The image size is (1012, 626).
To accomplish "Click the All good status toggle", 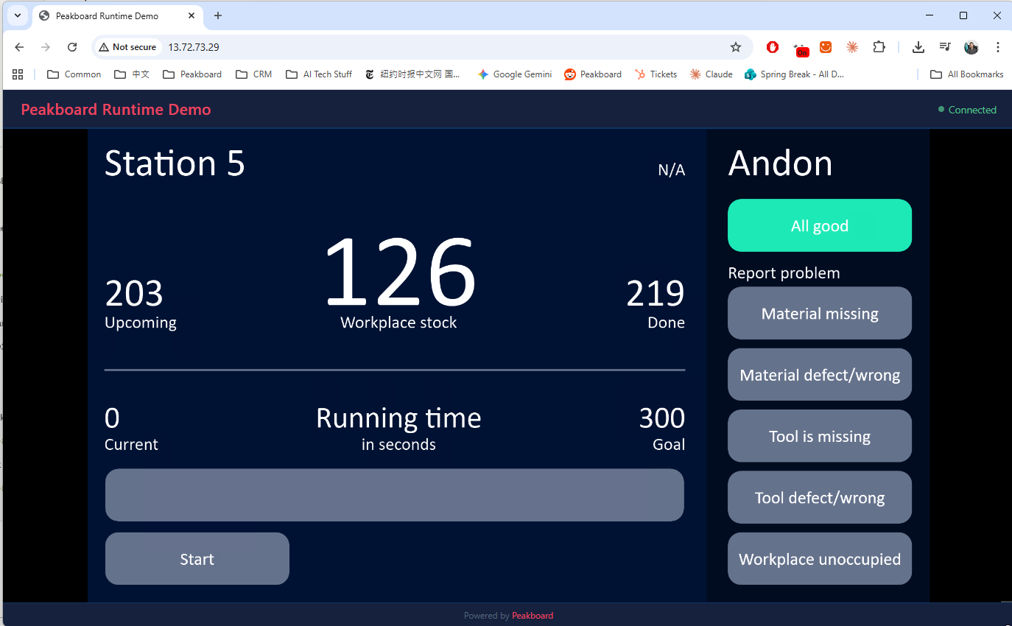I will click(x=819, y=225).
